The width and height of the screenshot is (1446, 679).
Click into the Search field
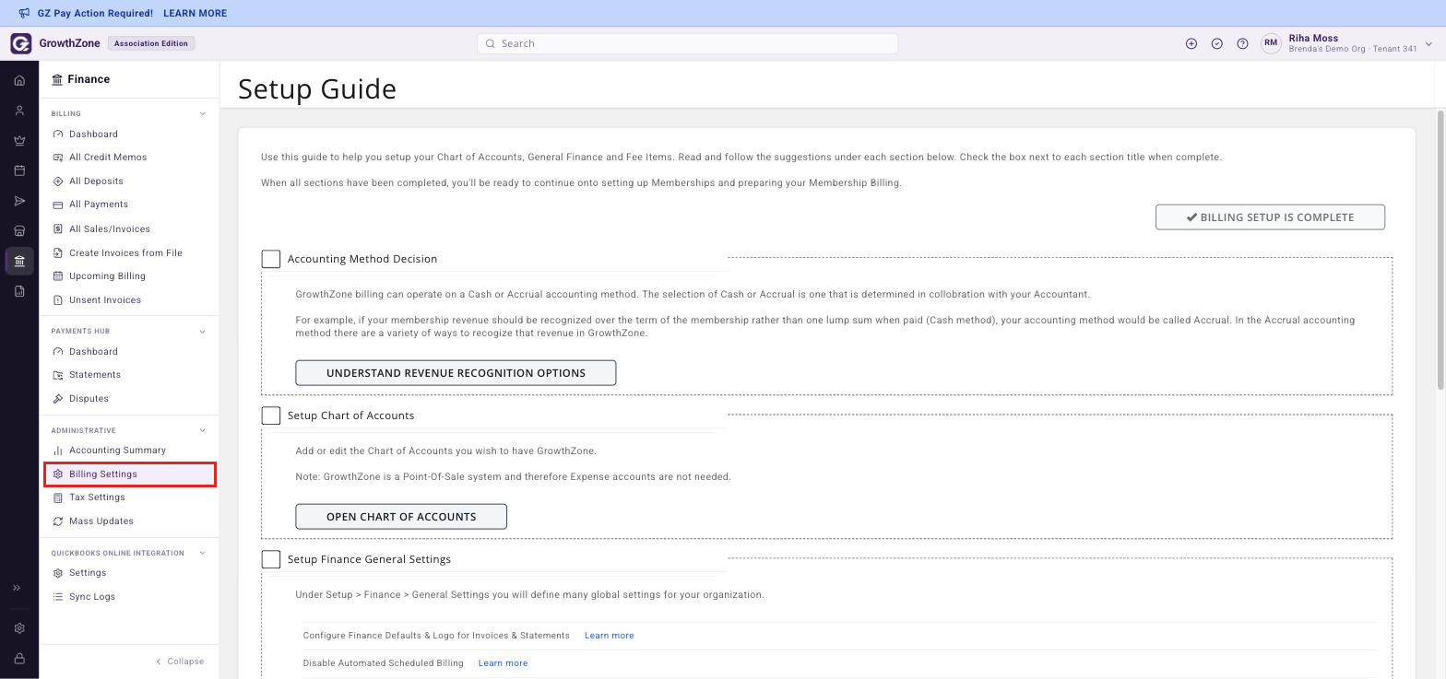687,43
